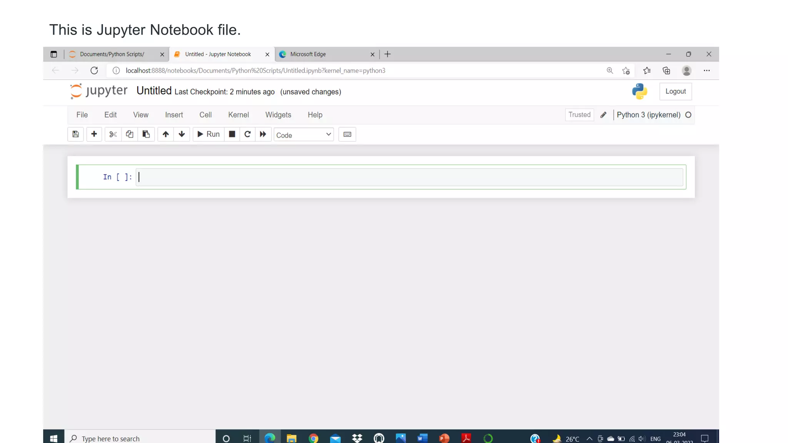Paste cells below icon
Viewport: 788px width, 443px height.
(146, 134)
